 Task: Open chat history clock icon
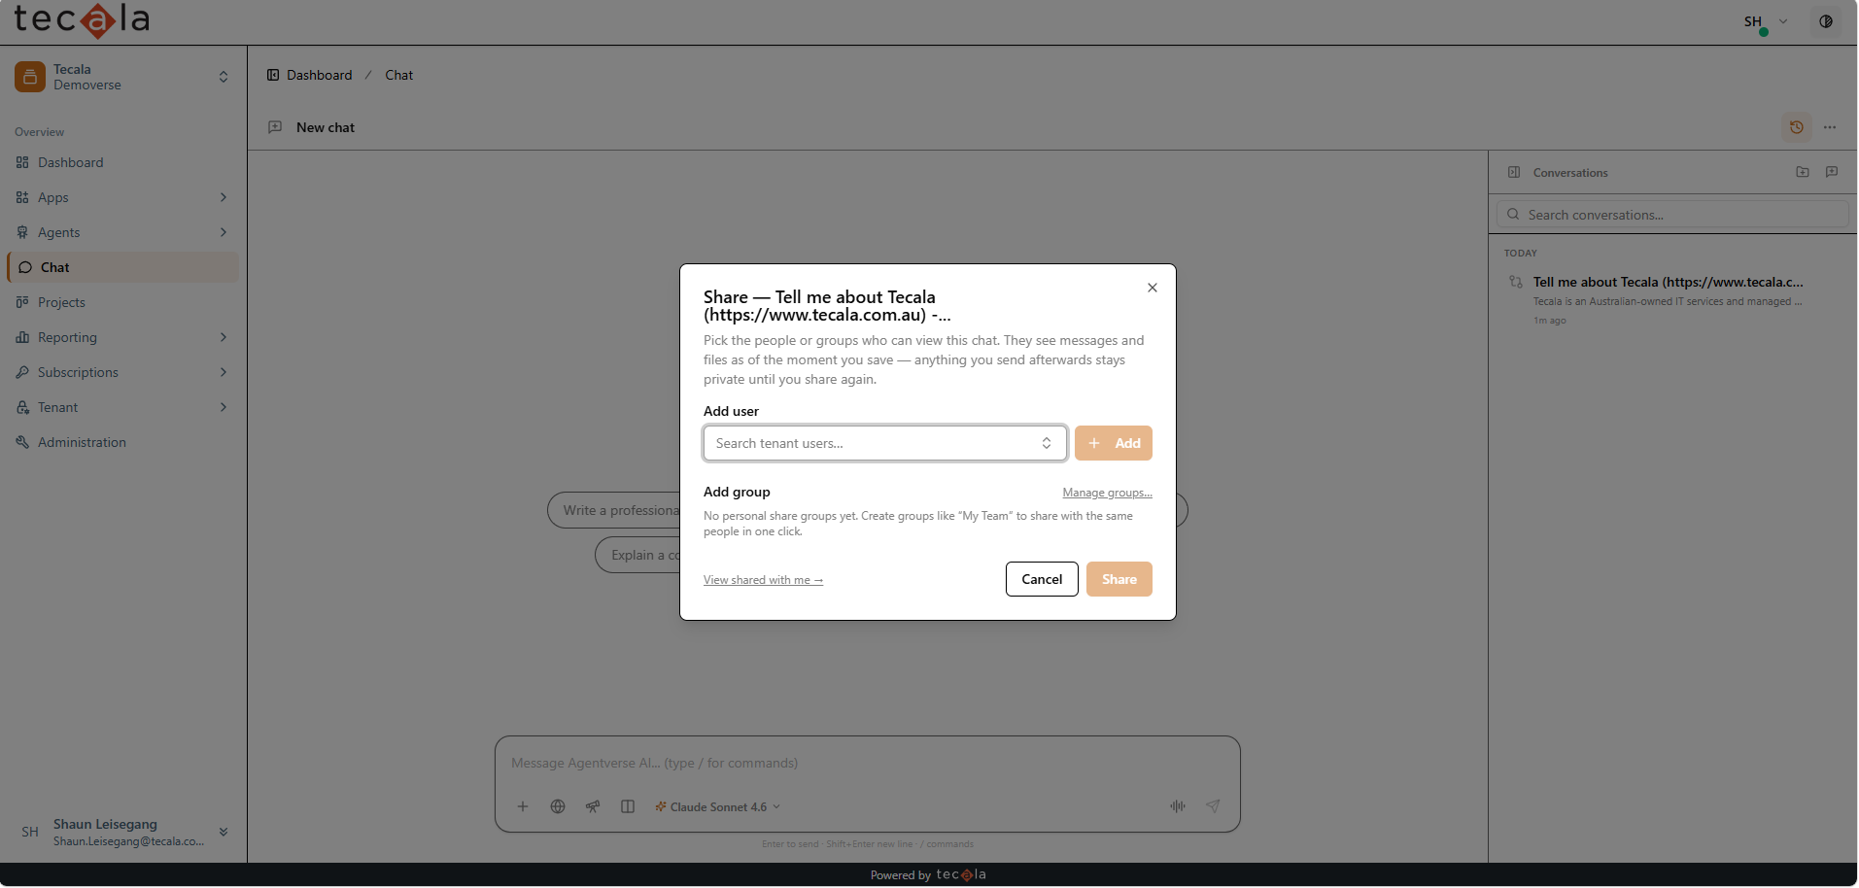coord(1796,127)
